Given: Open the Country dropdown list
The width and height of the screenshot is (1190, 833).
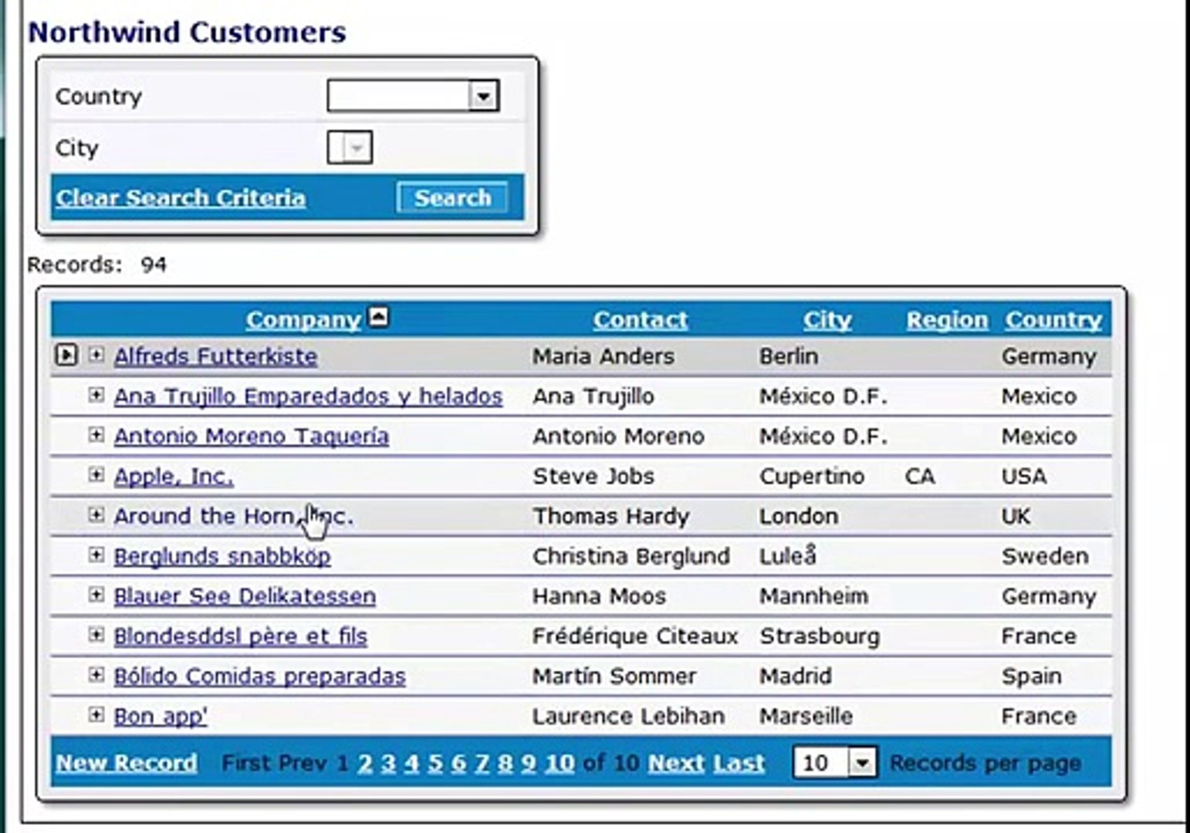Looking at the screenshot, I should (x=483, y=96).
